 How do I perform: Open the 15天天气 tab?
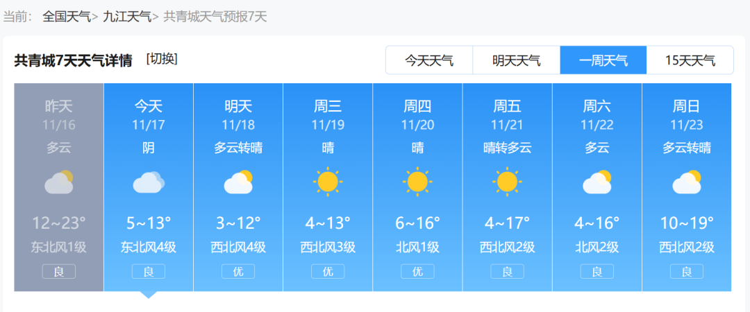(690, 60)
